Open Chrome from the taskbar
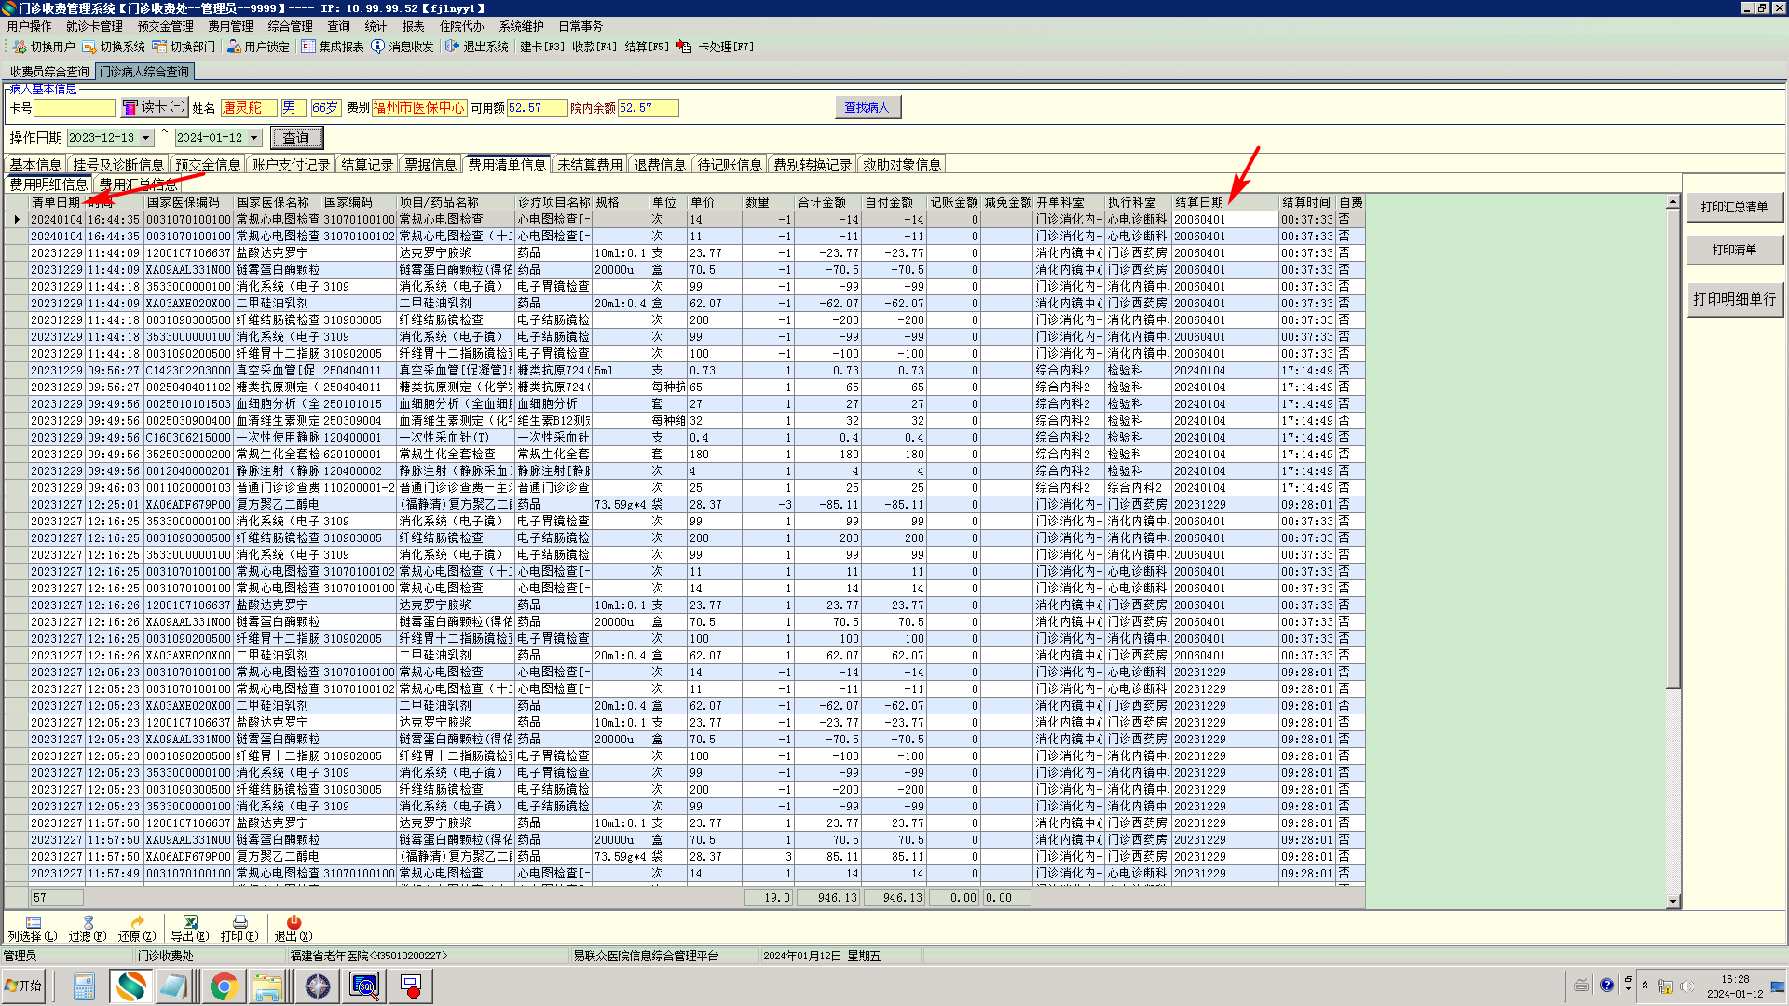 [223, 986]
